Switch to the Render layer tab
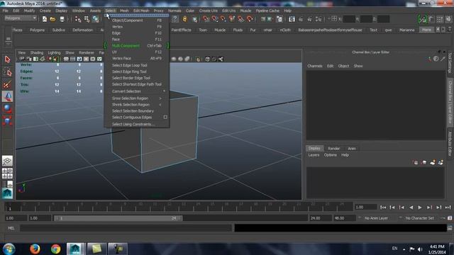 point(333,148)
